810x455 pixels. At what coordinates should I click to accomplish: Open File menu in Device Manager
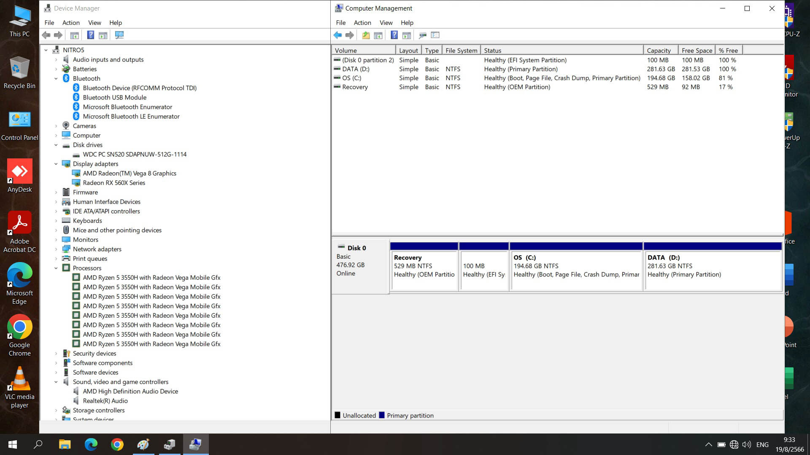[x=49, y=23]
